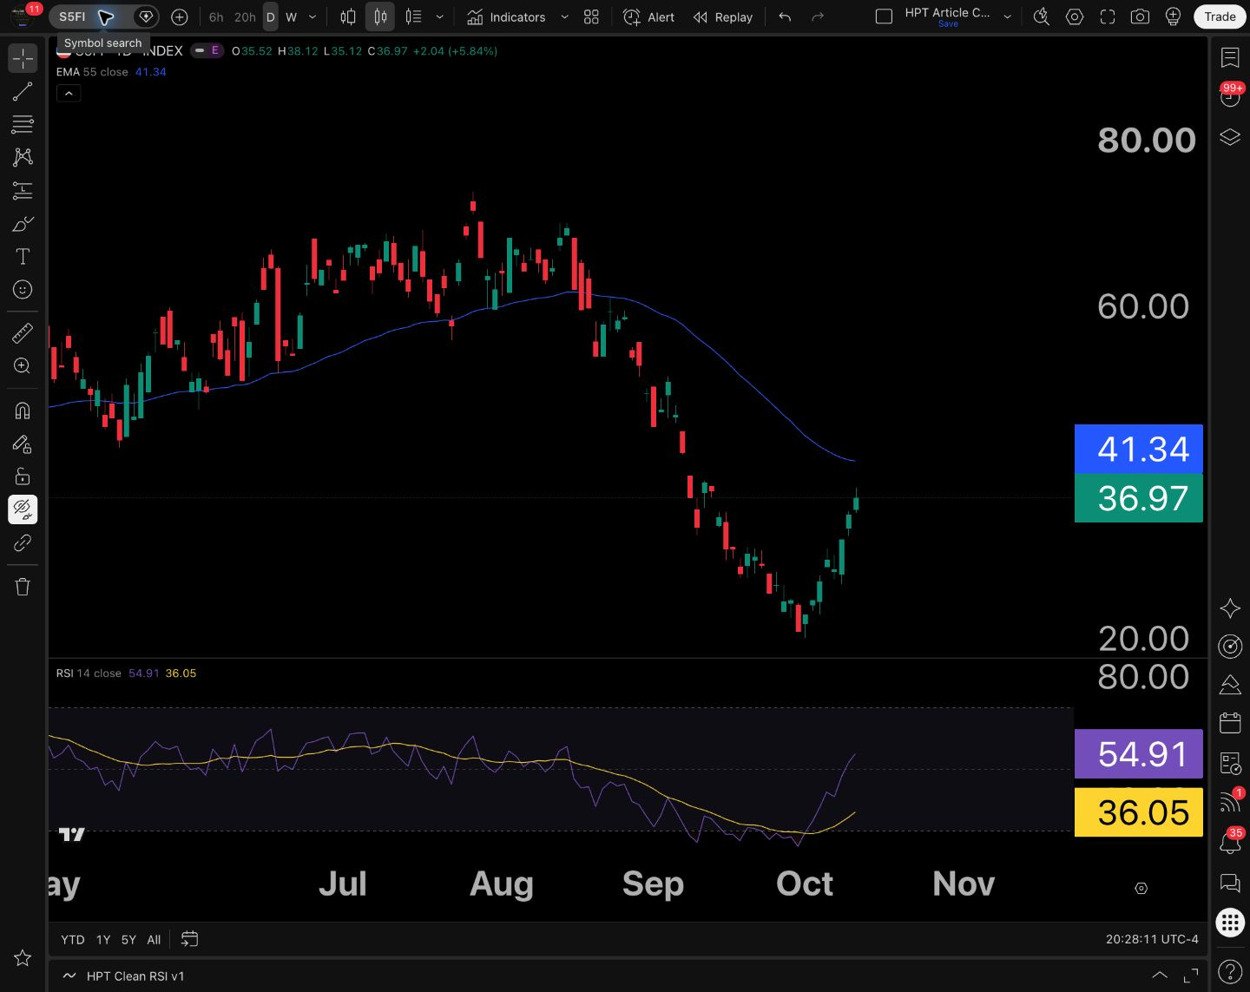Image resolution: width=1250 pixels, height=992 pixels.
Task: Collapse the HPT Clean RSI bottom panel
Action: (1159, 976)
